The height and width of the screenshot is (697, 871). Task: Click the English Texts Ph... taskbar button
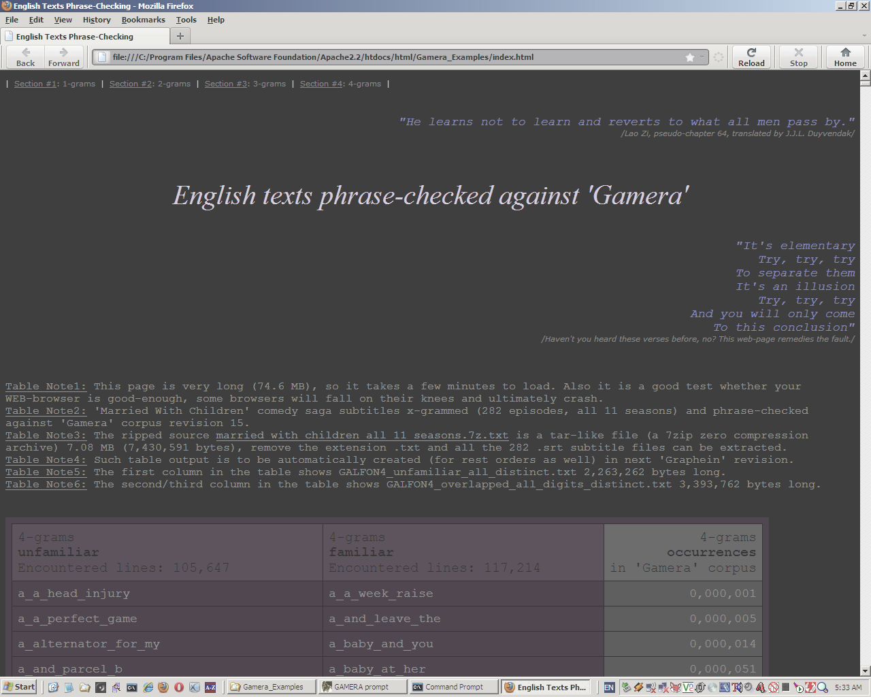546,687
